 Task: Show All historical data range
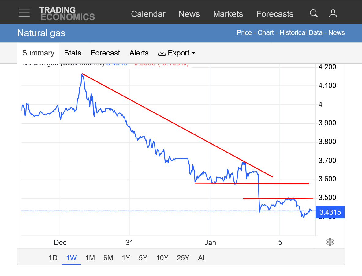[202, 258]
